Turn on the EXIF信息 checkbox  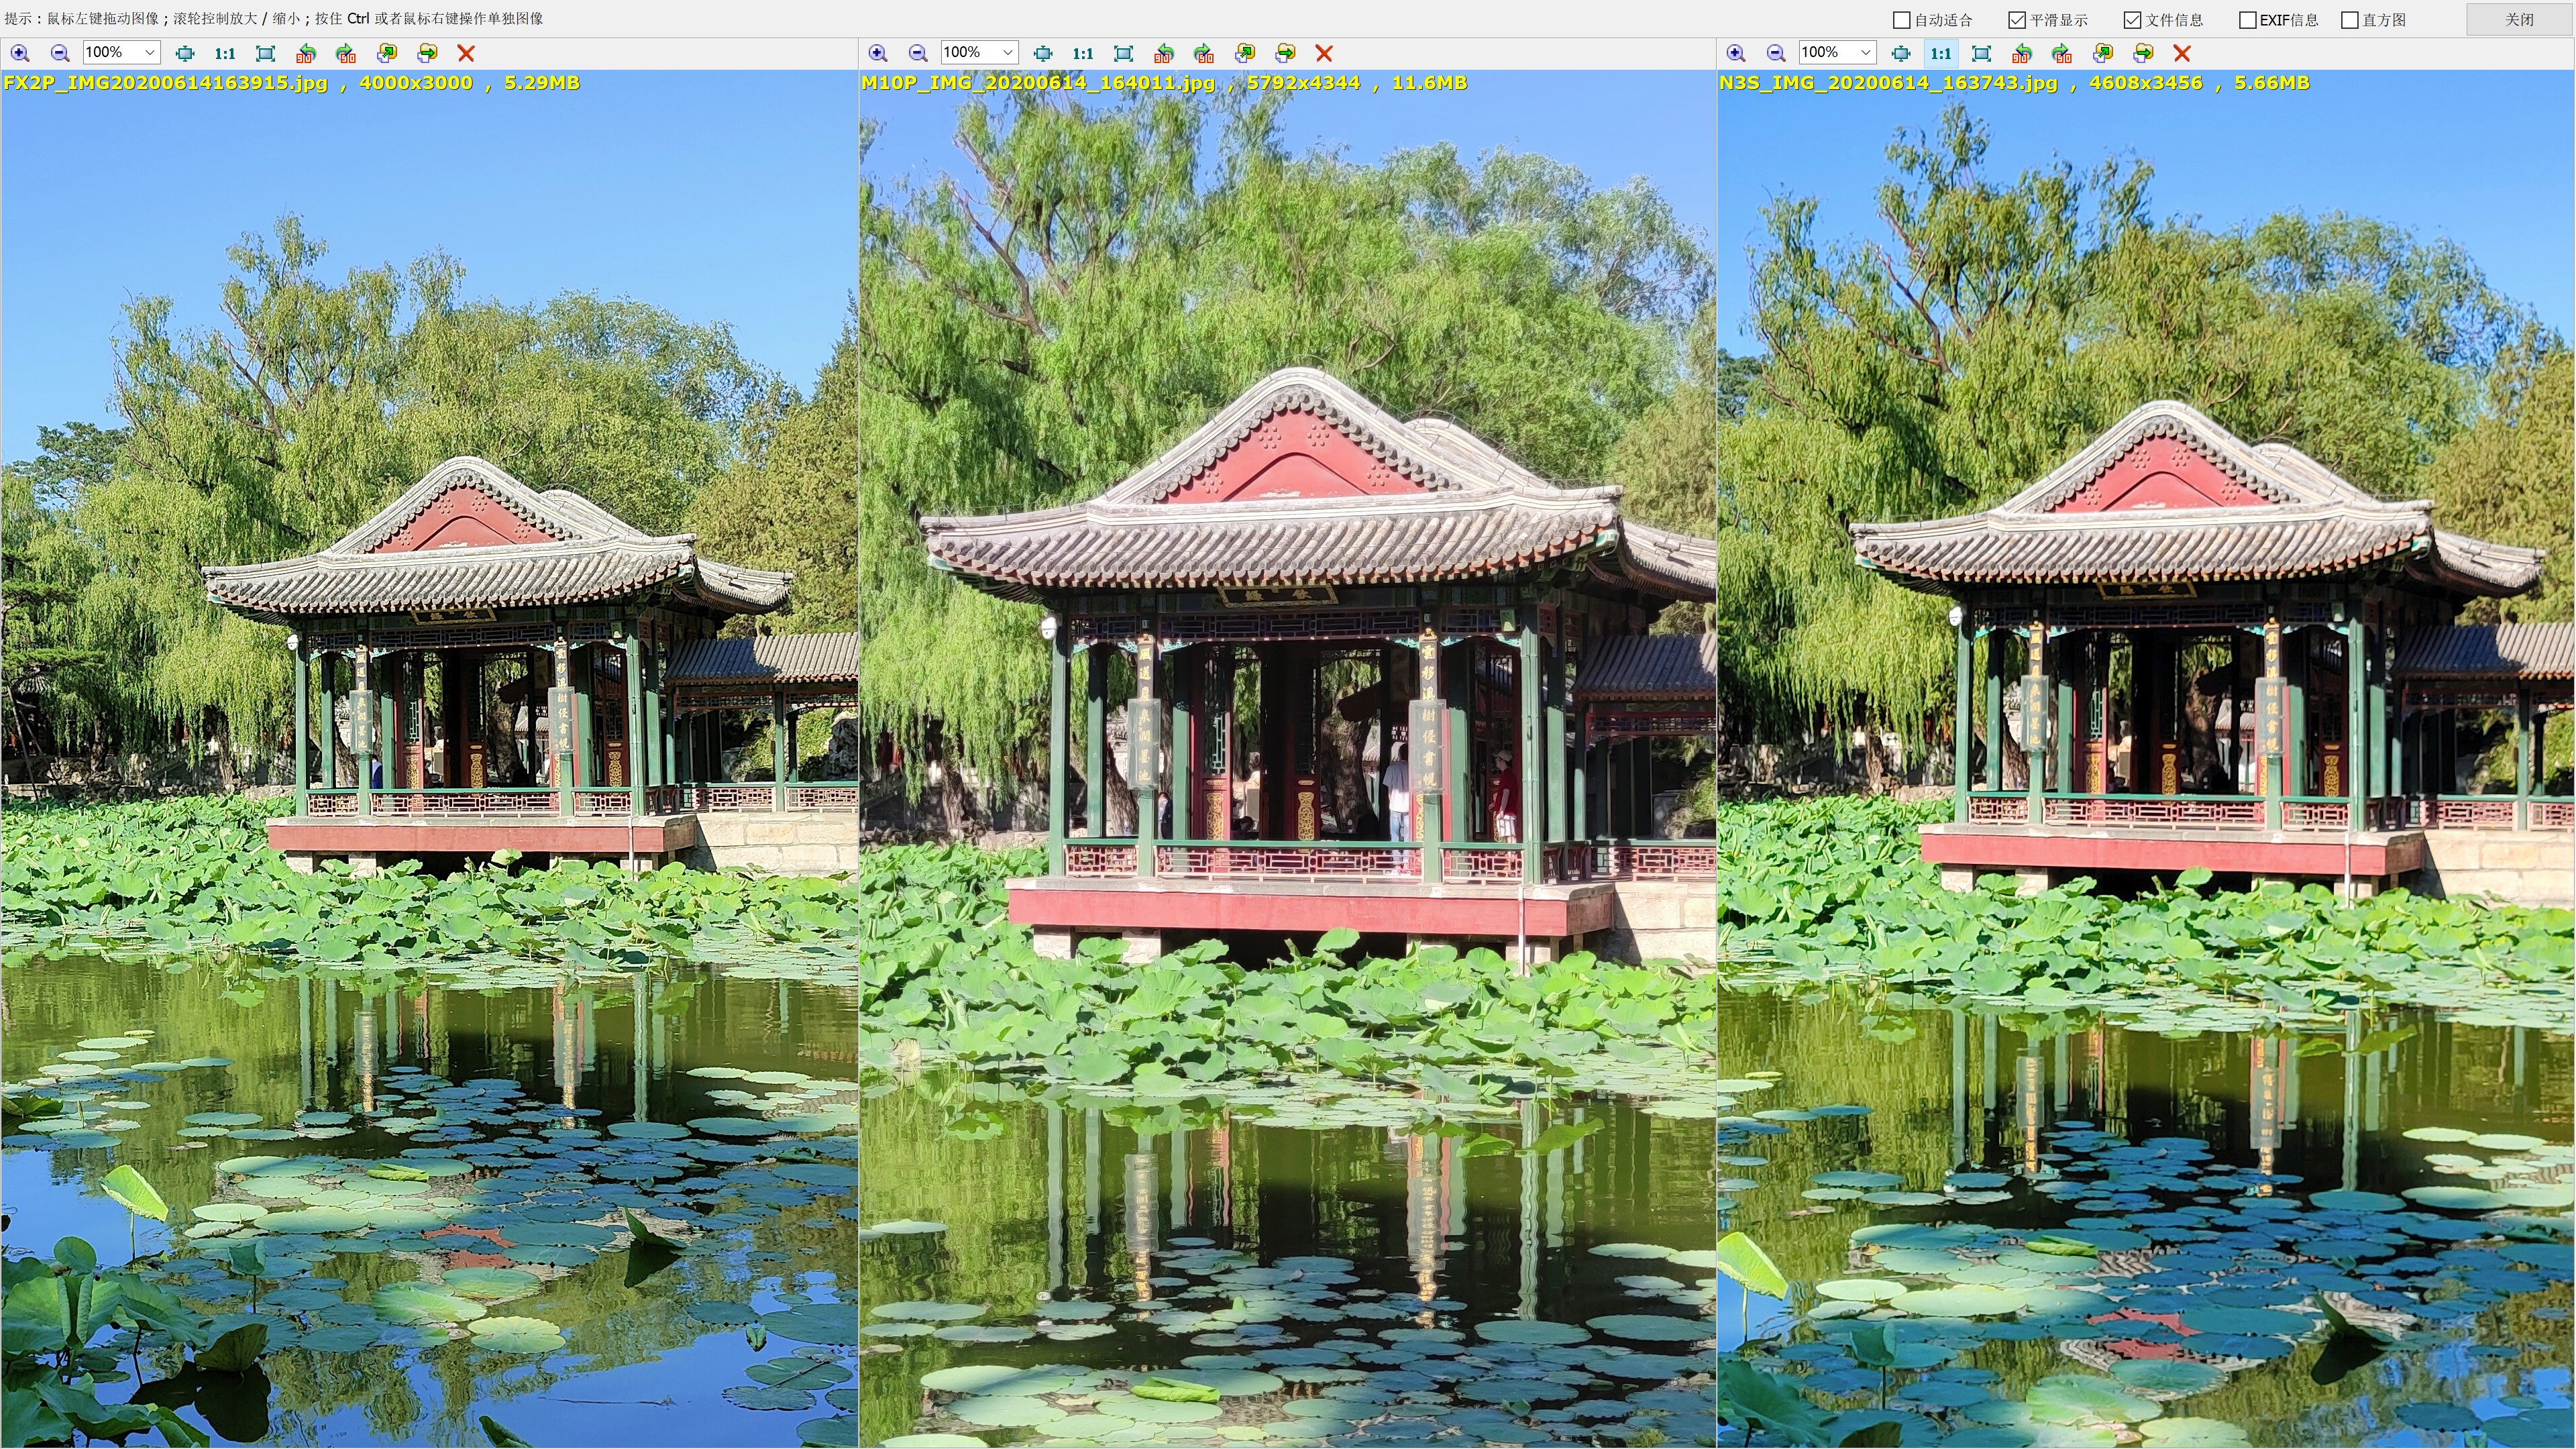[x=2247, y=20]
